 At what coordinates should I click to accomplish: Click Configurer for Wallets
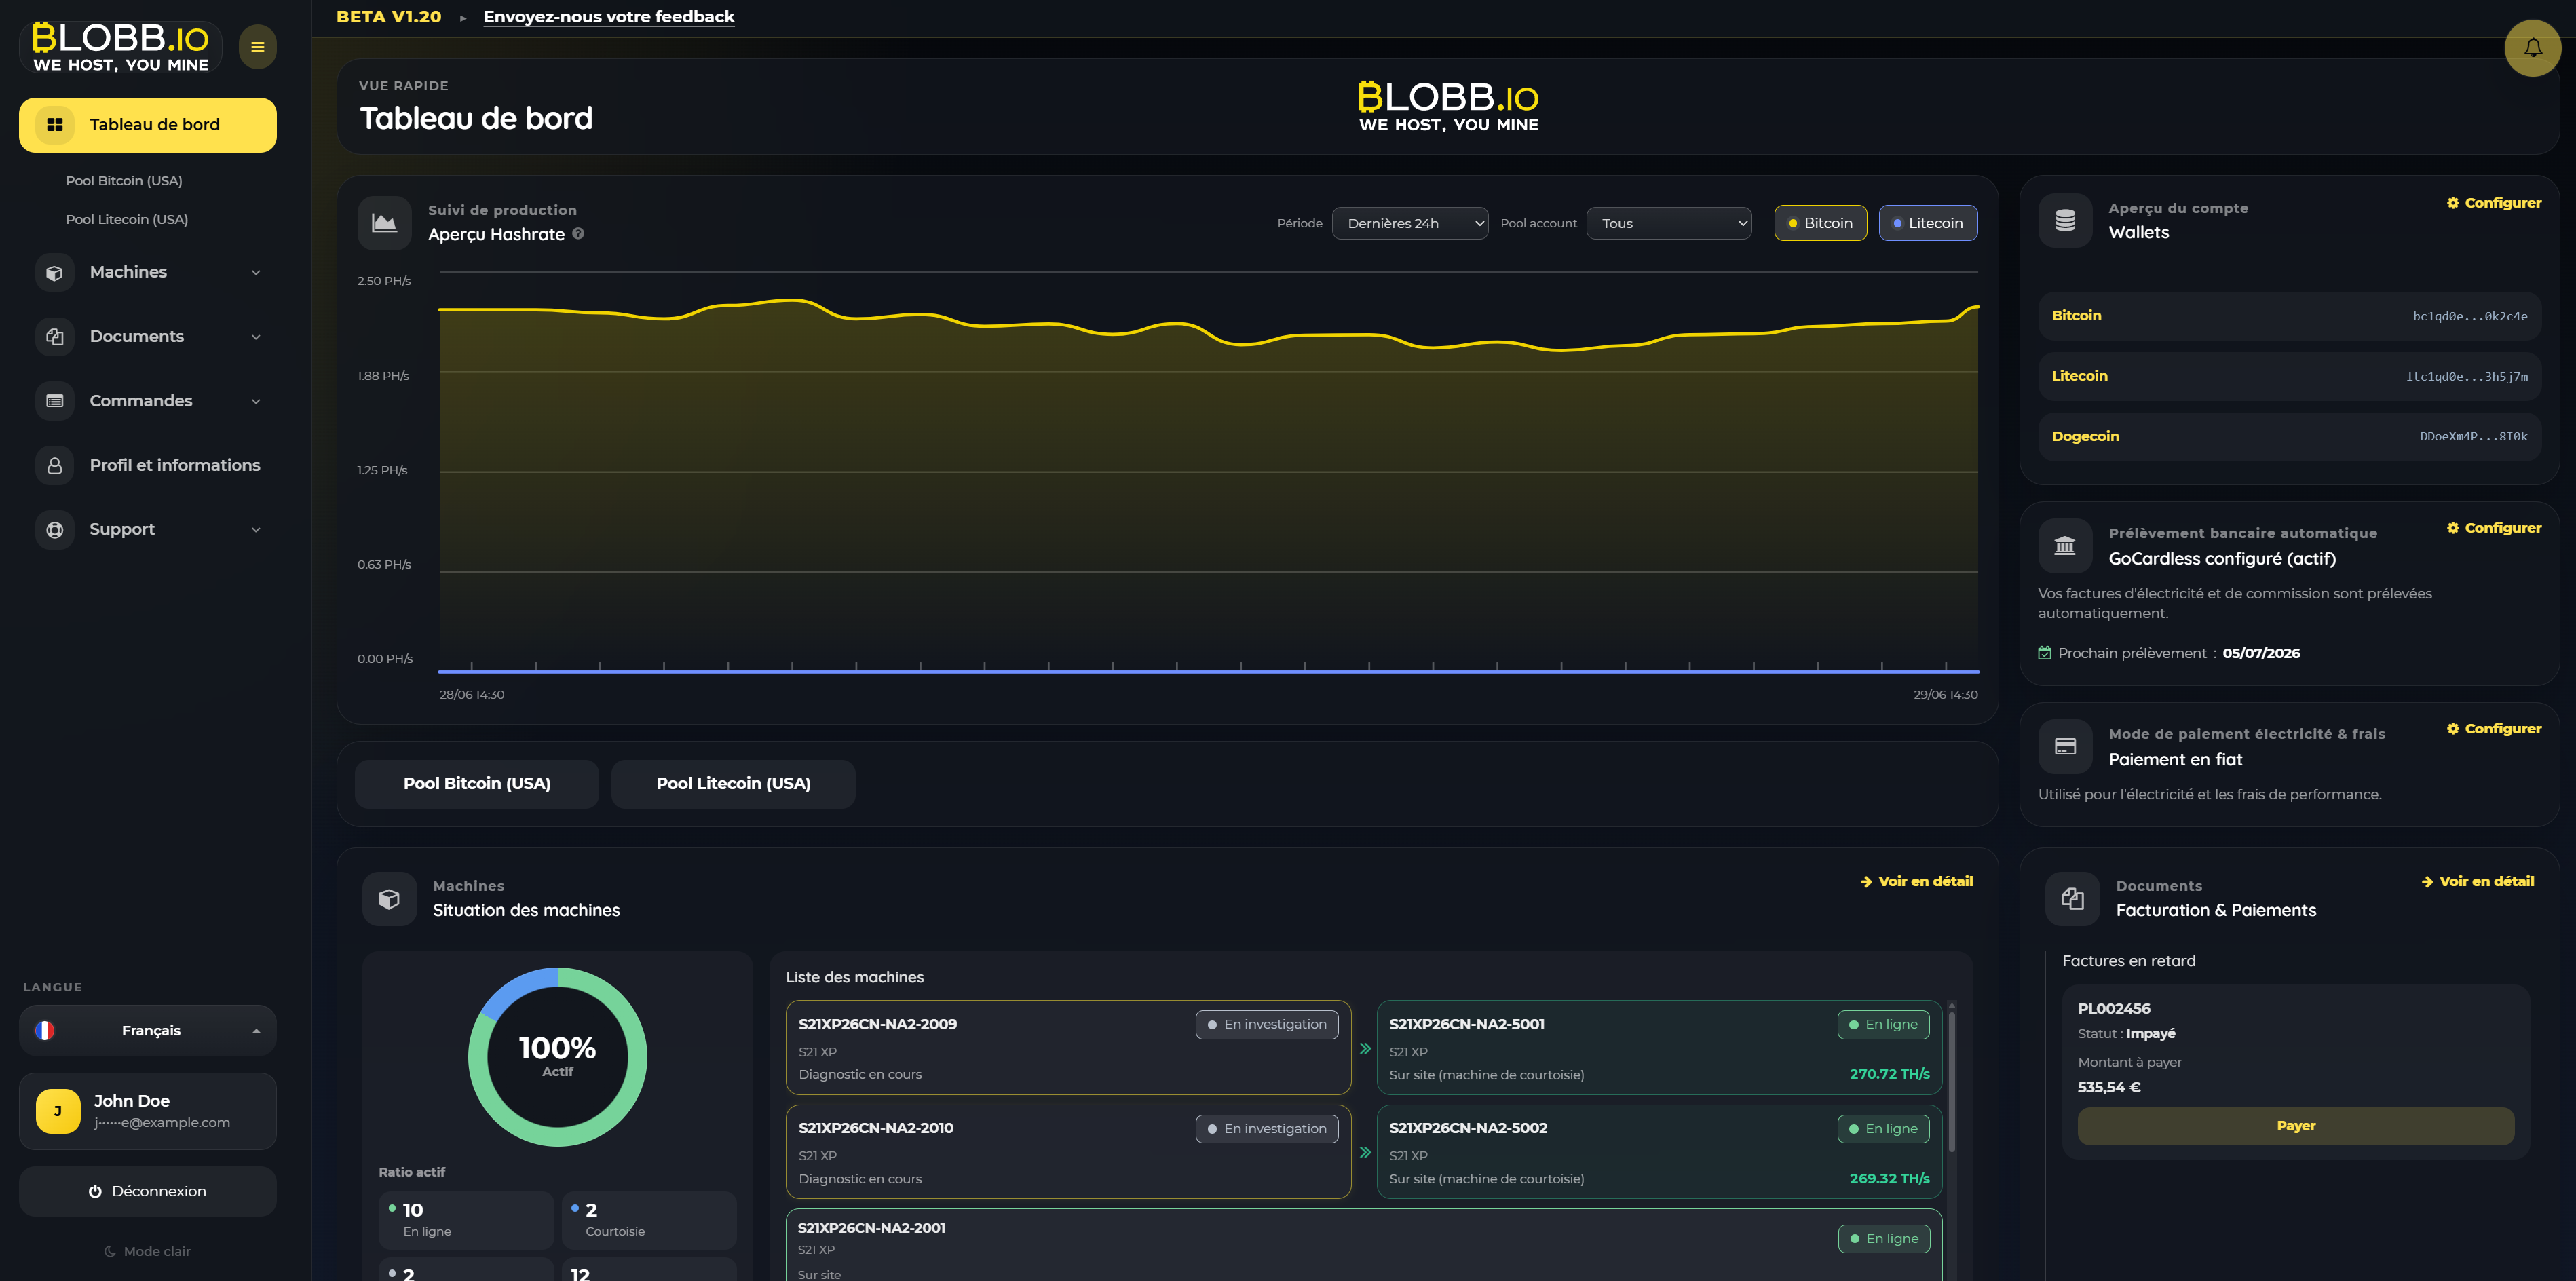(x=2494, y=203)
